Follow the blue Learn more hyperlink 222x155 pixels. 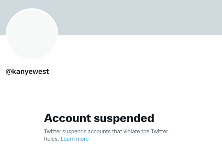pyautogui.click(x=75, y=139)
